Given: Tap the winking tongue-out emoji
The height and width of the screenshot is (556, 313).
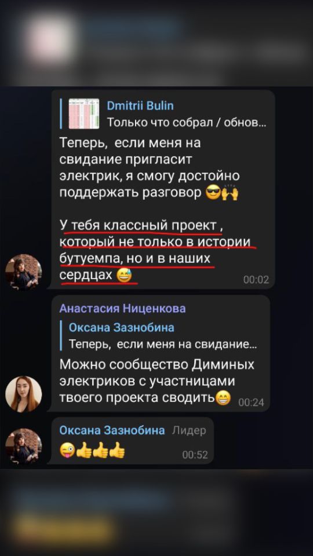Looking at the screenshot, I should coord(67,451).
